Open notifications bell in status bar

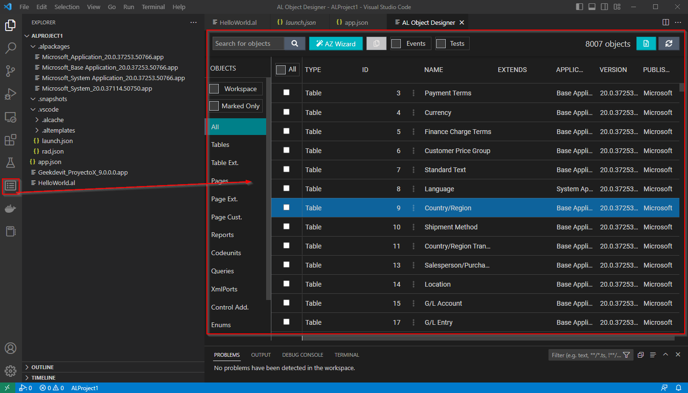[x=678, y=388]
